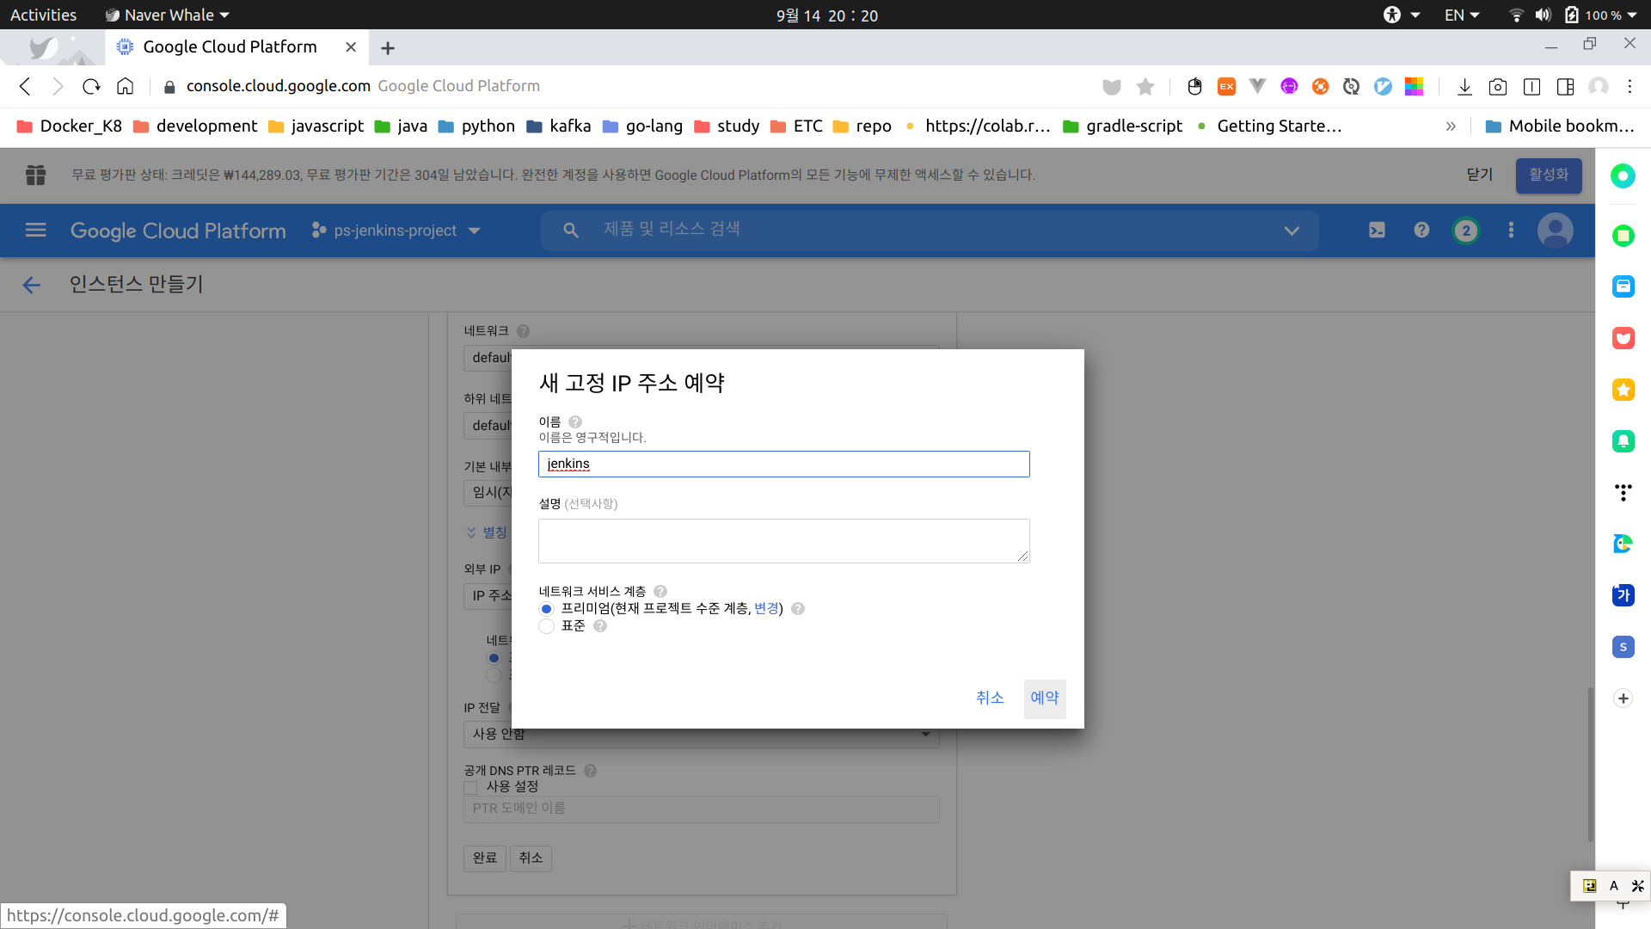The width and height of the screenshot is (1651, 929).
Task: Bookmark page with star icon
Action: pyautogui.click(x=1145, y=86)
